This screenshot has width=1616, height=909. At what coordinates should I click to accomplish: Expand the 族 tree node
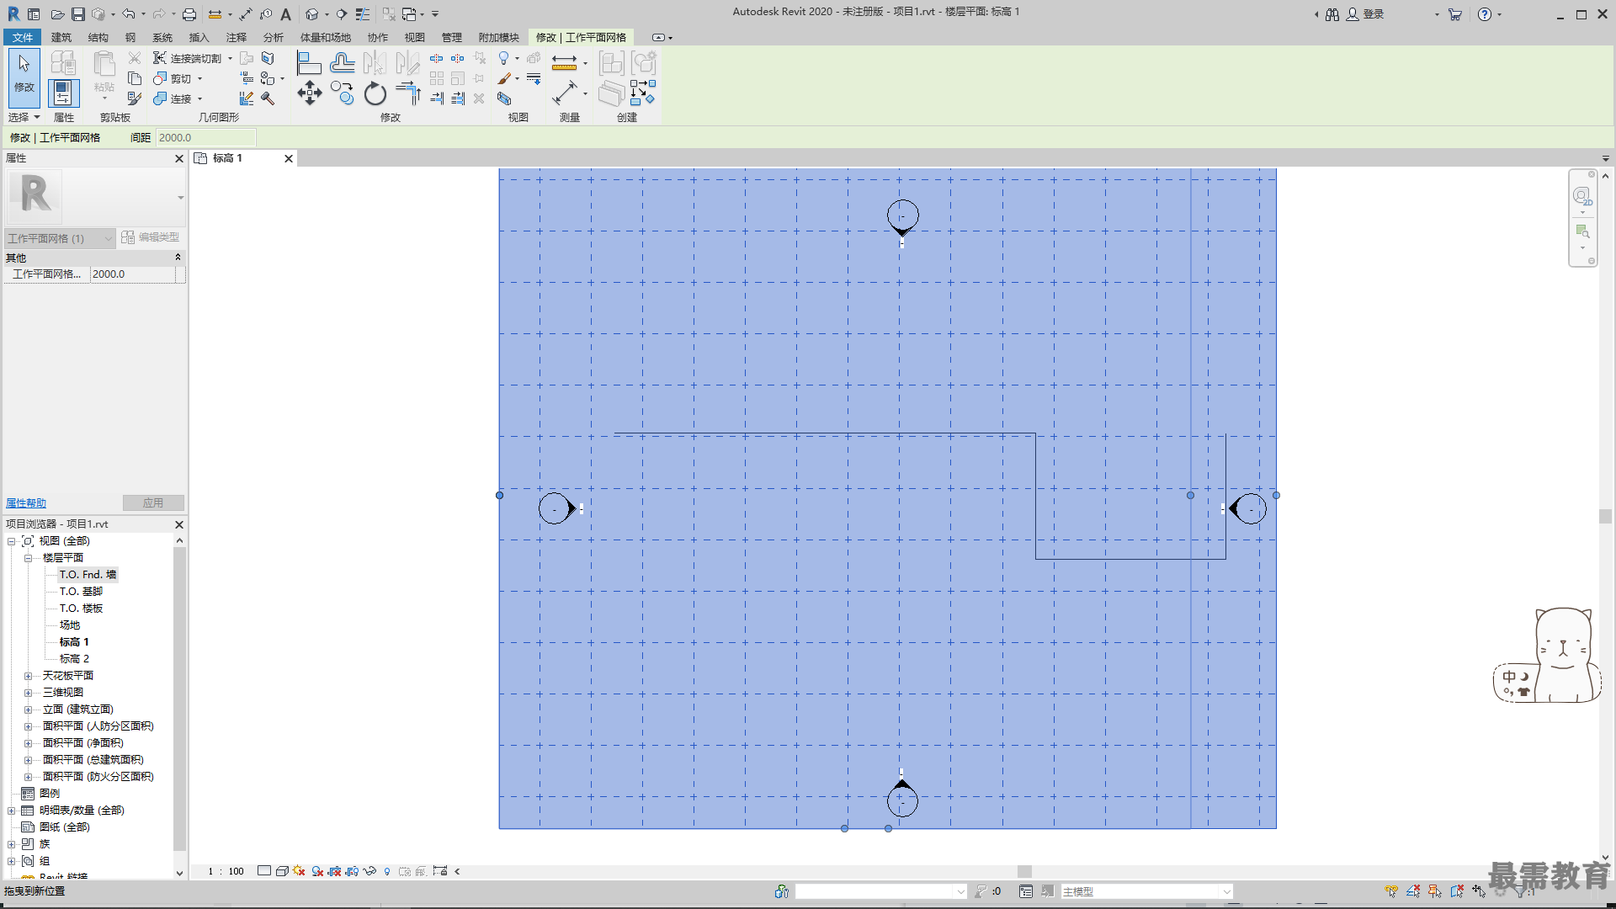coord(11,844)
